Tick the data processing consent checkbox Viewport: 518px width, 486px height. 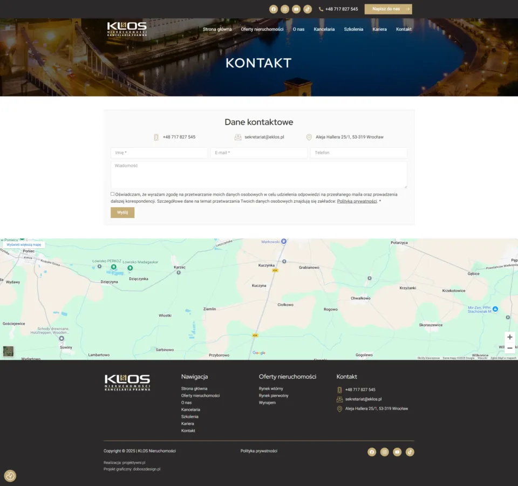(112, 194)
